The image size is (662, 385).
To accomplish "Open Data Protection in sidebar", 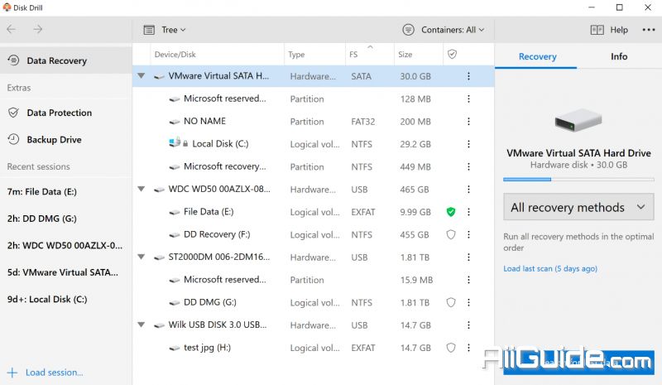I will [x=66, y=113].
